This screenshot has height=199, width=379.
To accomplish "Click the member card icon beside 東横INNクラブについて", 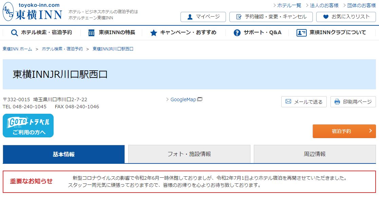I will pos(301,33).
